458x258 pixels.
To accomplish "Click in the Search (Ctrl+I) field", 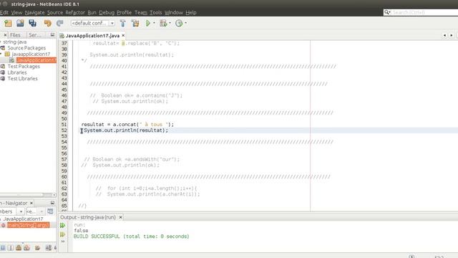I will 424,12.
